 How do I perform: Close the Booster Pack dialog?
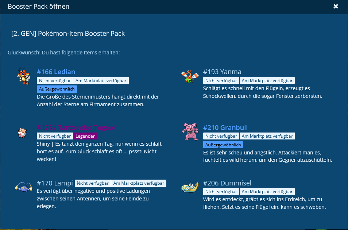[x=336, y=7]
